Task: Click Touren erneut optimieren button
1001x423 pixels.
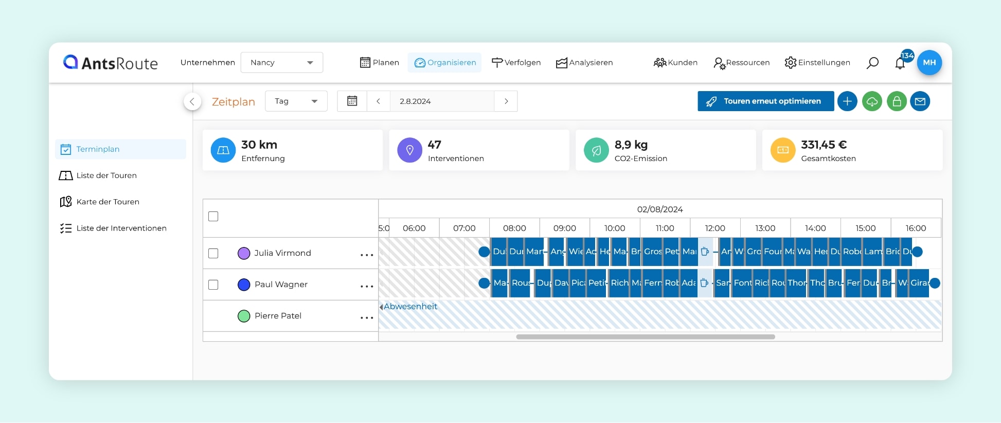Action: [x=765, y=101]
